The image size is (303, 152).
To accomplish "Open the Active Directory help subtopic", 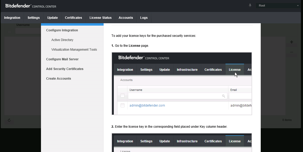I will click(62, 40).
